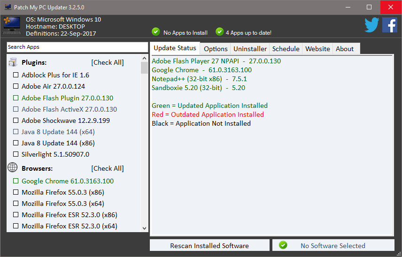
Task: Click Check All for Plugins
Action: [x=108, y=62]
